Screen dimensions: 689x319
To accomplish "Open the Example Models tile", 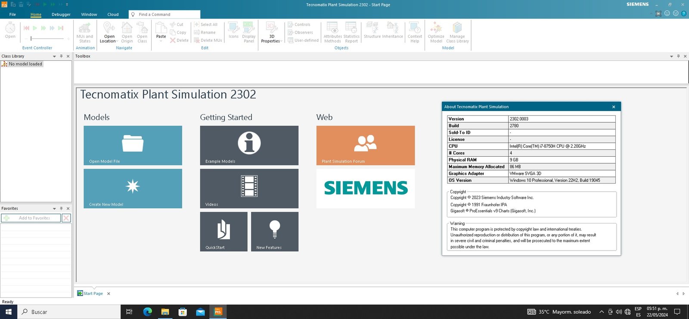I will click(249, 145).
